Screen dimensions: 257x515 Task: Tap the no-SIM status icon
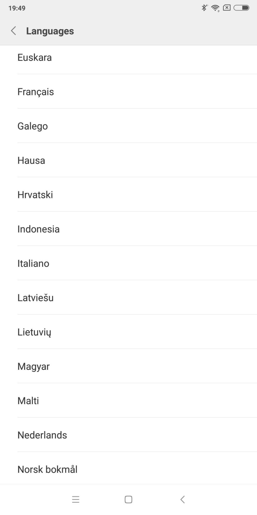tap(227, 8)
